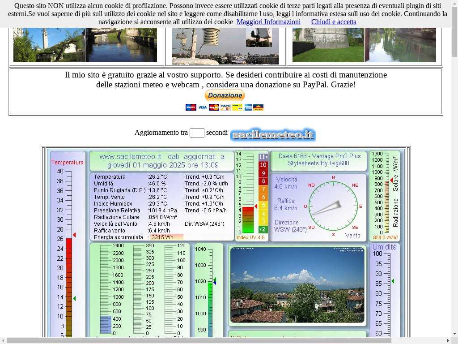Click the bell tower photo thumbnail
The height and width of the screenshot is (344, 458).
[x=49, y=45]
